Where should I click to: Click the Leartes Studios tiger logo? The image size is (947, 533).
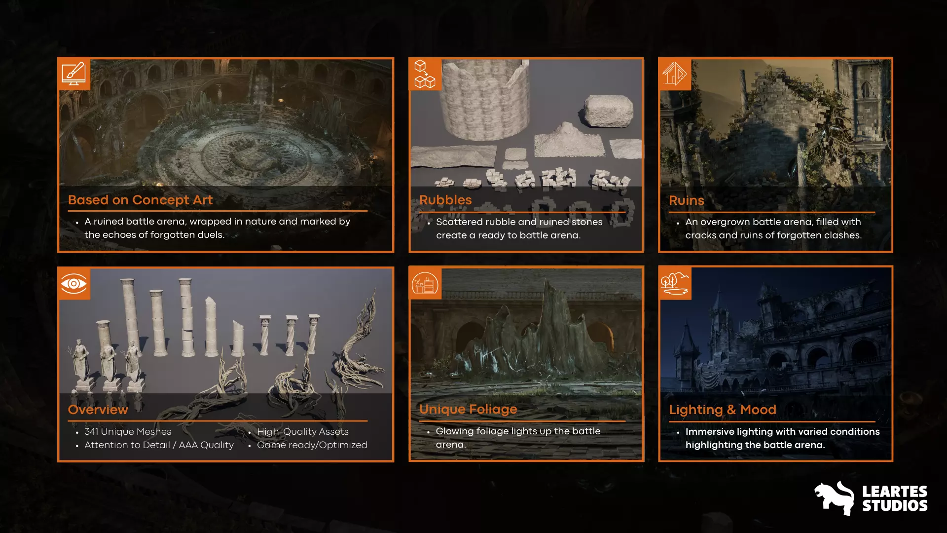point(834,498)
